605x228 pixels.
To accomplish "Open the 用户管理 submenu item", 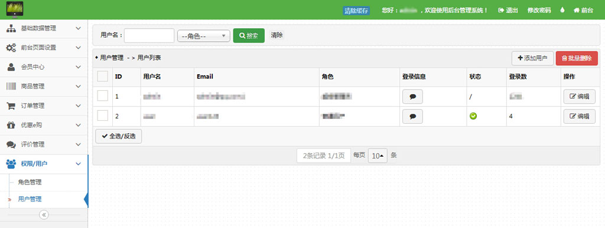I will [x=30, y=199].
